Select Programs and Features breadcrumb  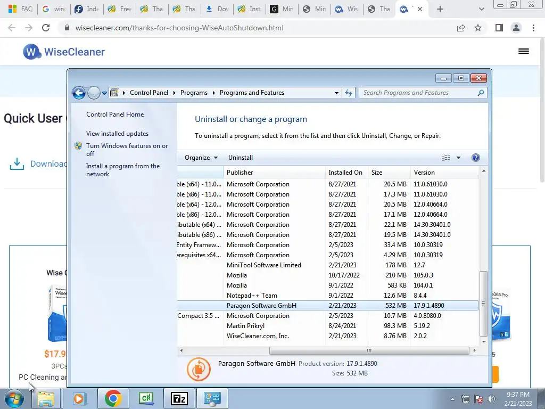tap(252, 93)
